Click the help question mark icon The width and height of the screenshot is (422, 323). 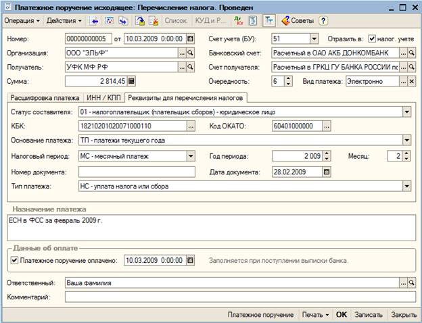click(323, 20)
